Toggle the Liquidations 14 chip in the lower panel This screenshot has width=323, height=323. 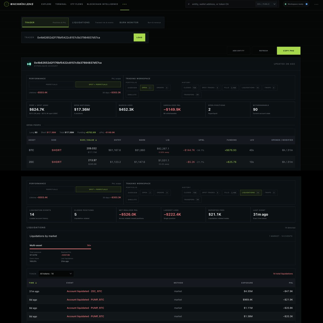251,193
